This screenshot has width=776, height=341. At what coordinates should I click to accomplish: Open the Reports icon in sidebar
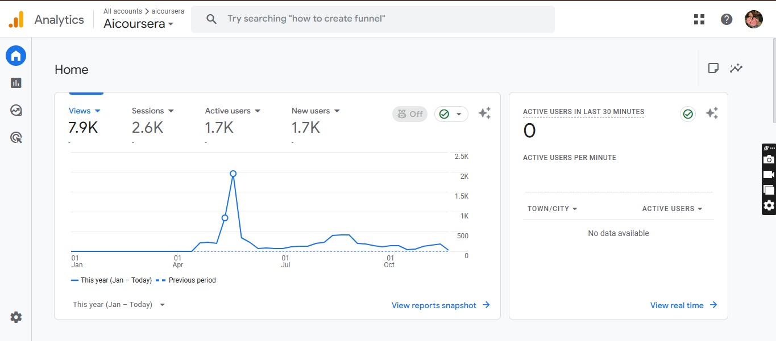pos(16,83)
